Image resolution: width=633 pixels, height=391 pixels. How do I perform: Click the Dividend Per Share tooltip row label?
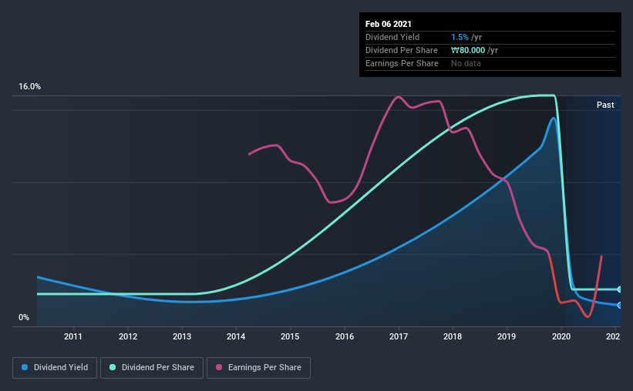(x=401, y=50)
